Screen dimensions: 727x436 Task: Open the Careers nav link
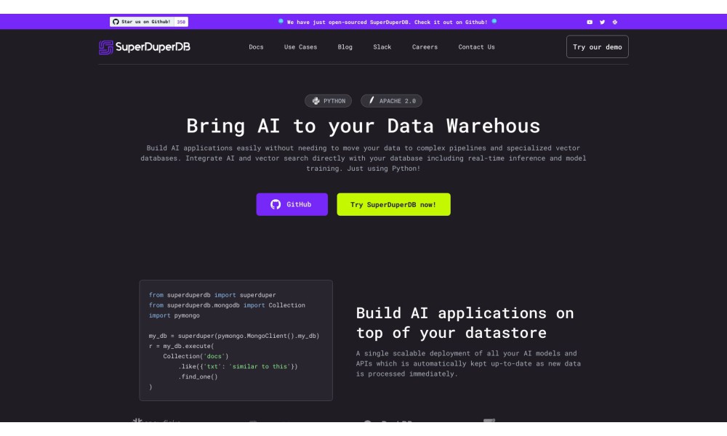(425, 47)
